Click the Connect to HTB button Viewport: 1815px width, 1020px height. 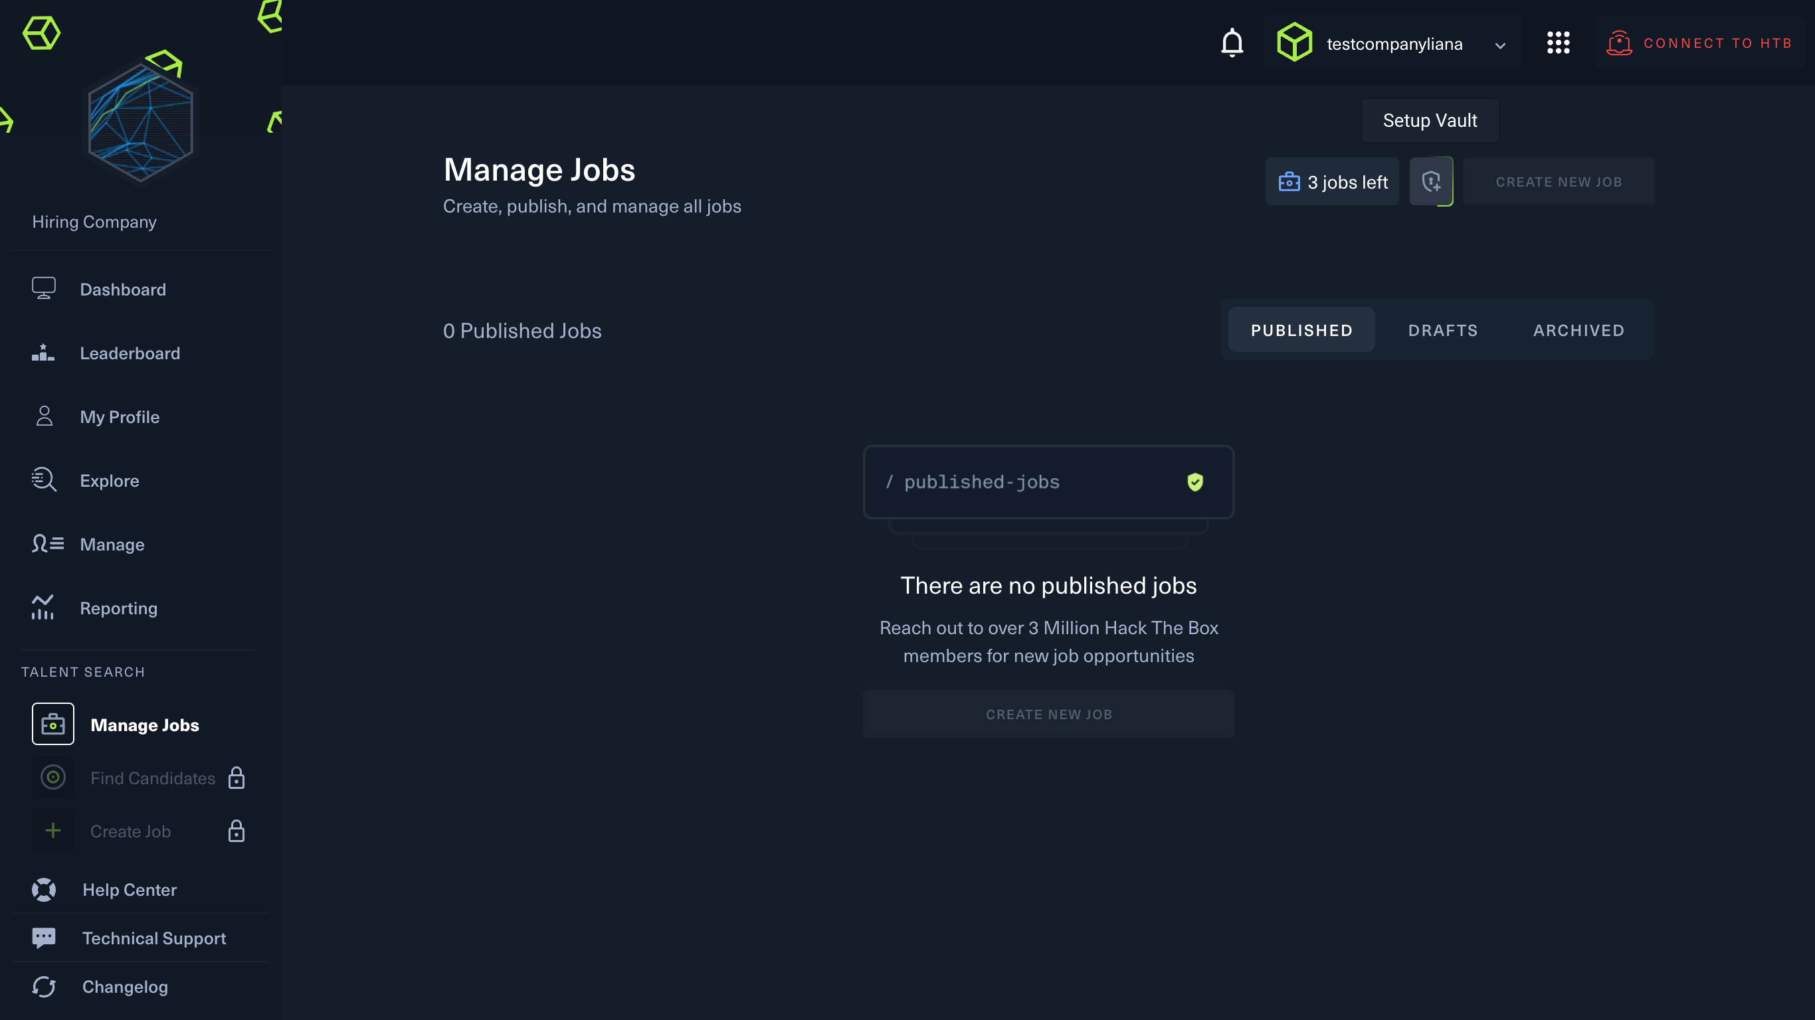1699,43
